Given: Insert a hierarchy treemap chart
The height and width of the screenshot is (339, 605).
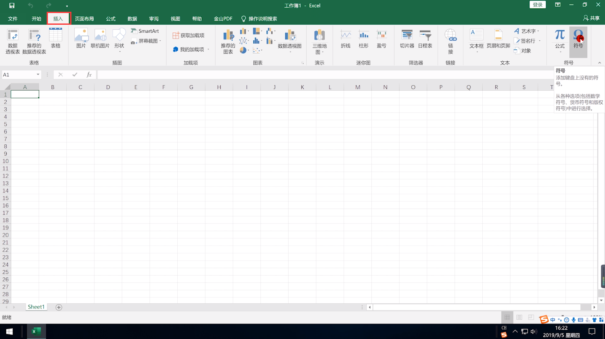Looking at the screenshot, I should (x=257, y=31).
